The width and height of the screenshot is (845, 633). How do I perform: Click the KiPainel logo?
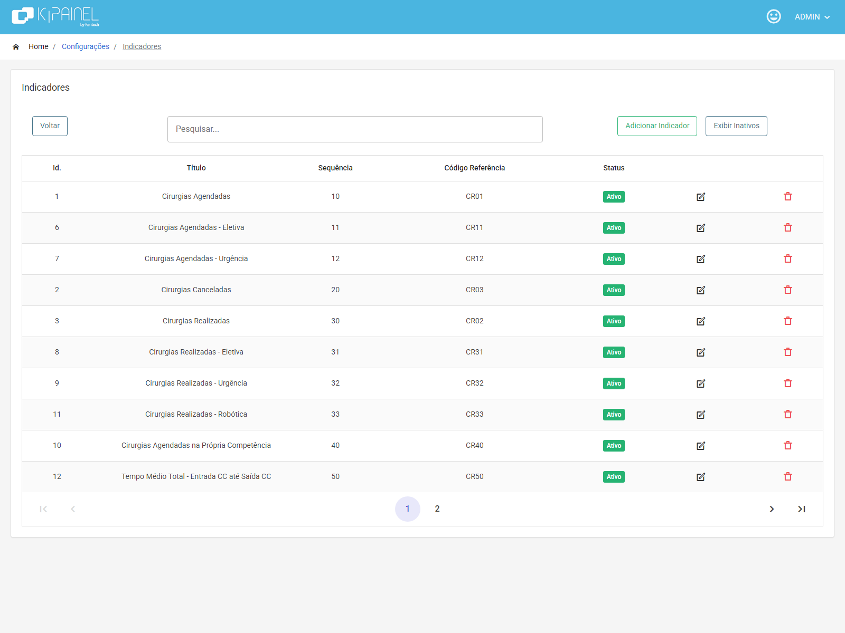55,16
